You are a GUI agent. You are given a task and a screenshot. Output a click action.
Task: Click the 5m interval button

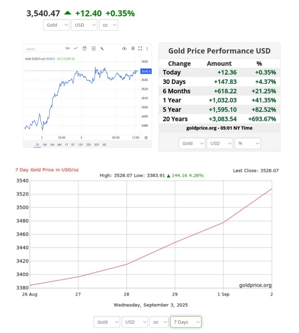68,48
